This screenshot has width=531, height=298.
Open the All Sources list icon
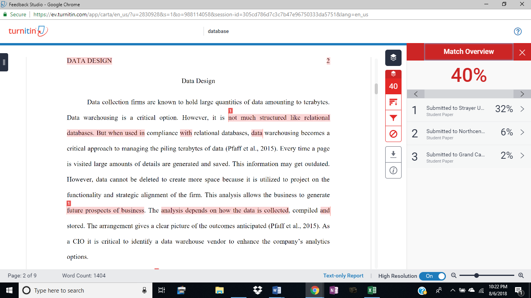[x=393, y=102]
